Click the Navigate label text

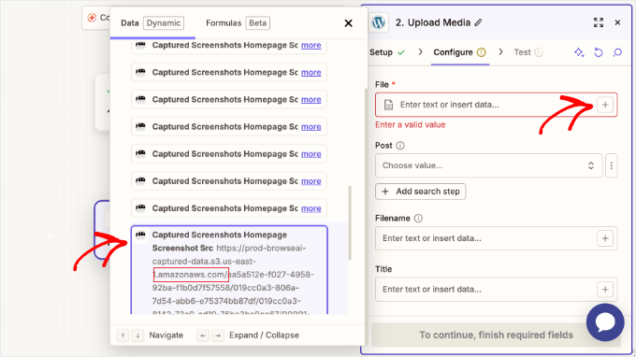pos(166,336)
